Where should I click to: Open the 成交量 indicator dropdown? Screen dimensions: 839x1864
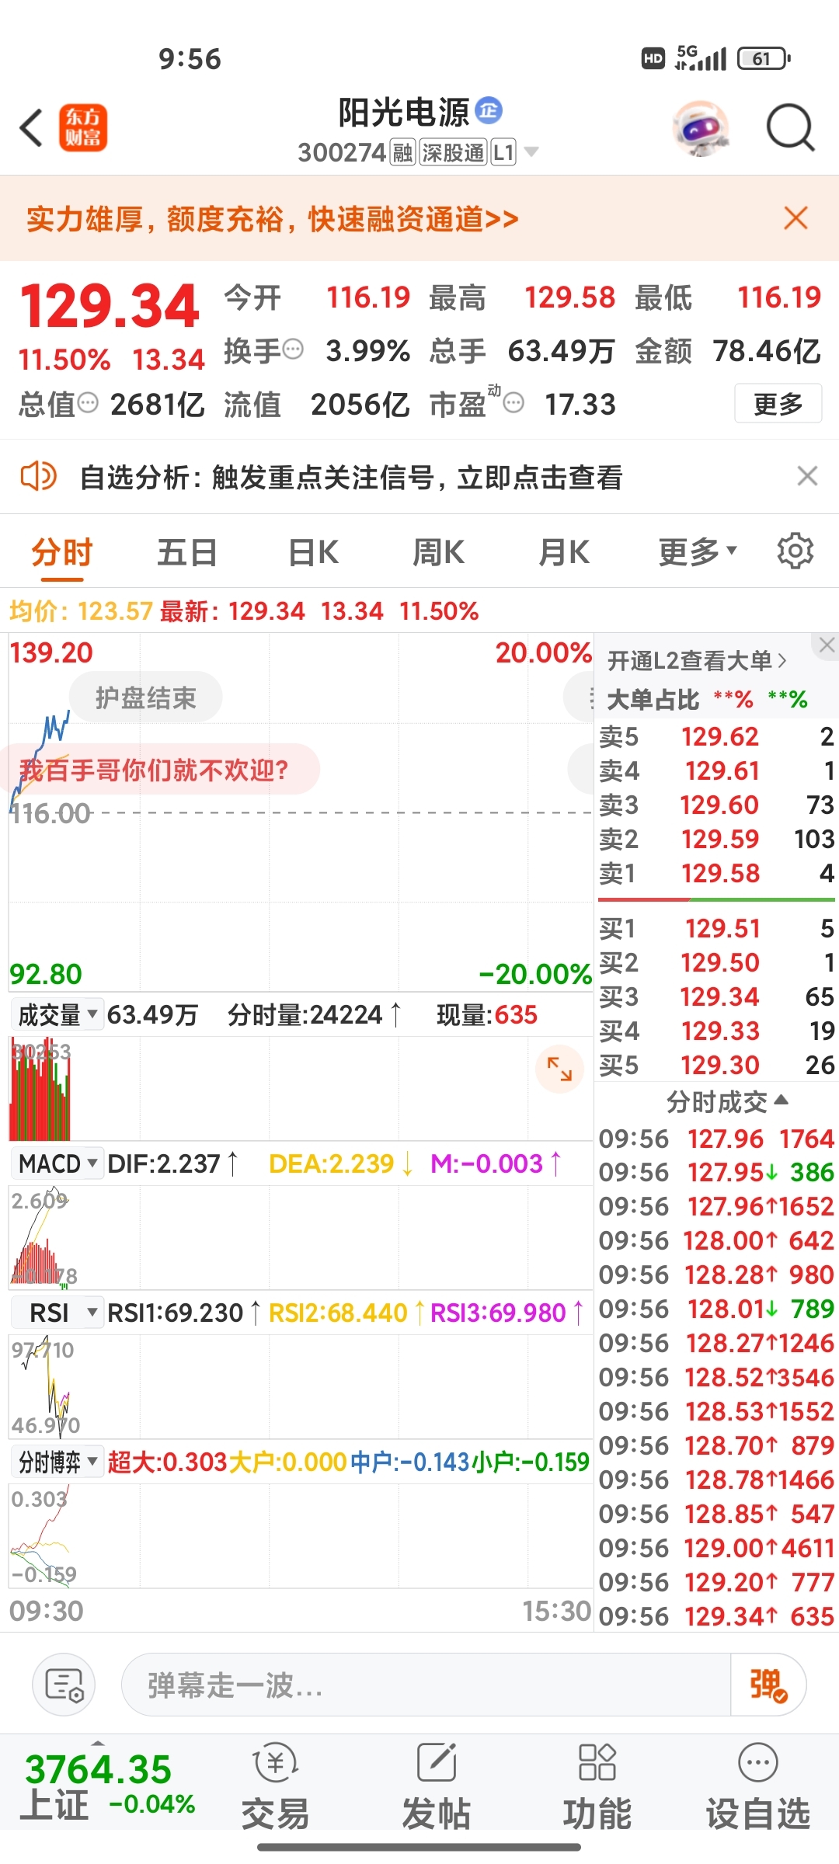(x=57, y=1014)
